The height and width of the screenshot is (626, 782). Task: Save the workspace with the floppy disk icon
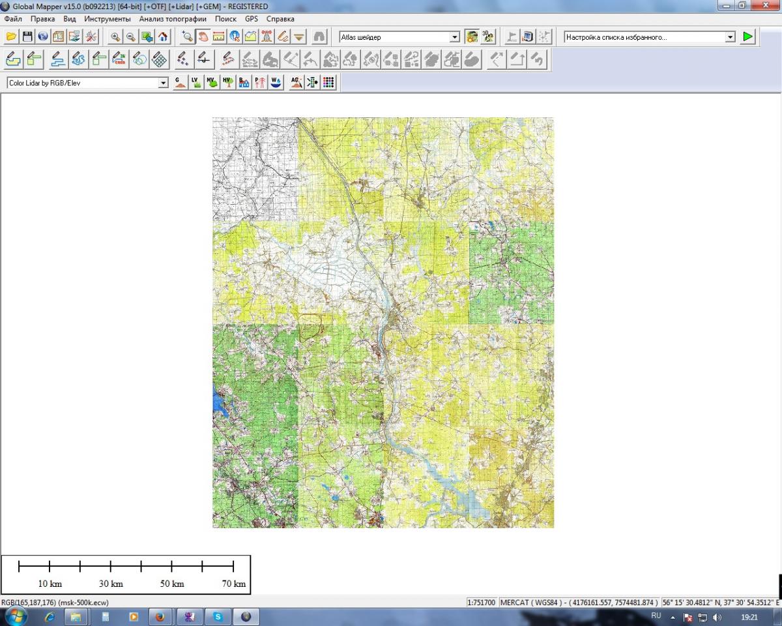tap(27, 37)
